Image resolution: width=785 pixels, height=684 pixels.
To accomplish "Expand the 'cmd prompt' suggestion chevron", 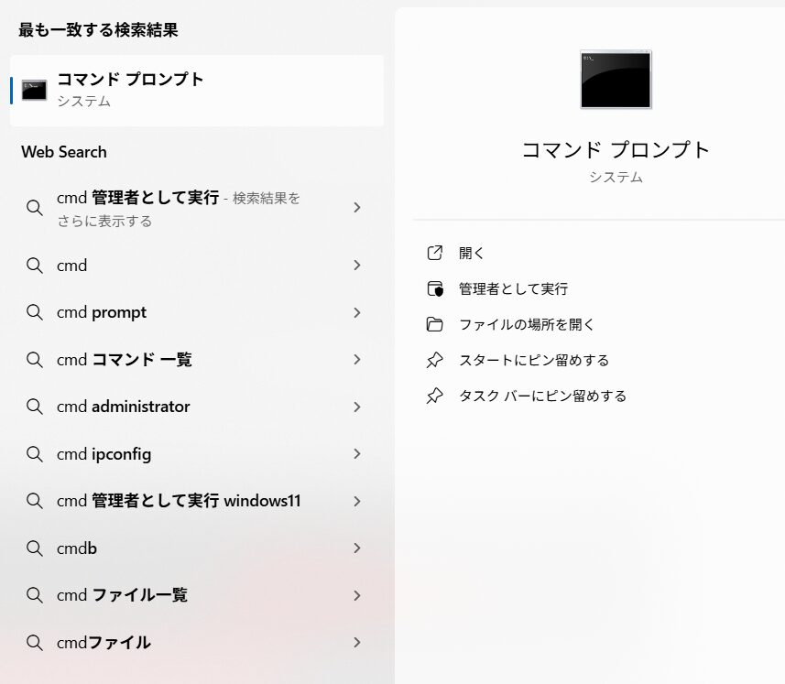I will tap(357, 313).
